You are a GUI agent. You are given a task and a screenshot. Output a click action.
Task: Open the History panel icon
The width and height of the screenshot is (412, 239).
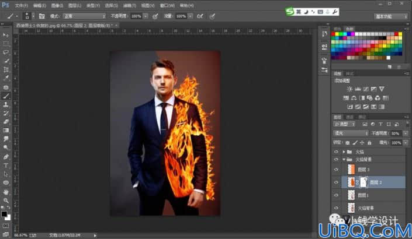point(324,34)
